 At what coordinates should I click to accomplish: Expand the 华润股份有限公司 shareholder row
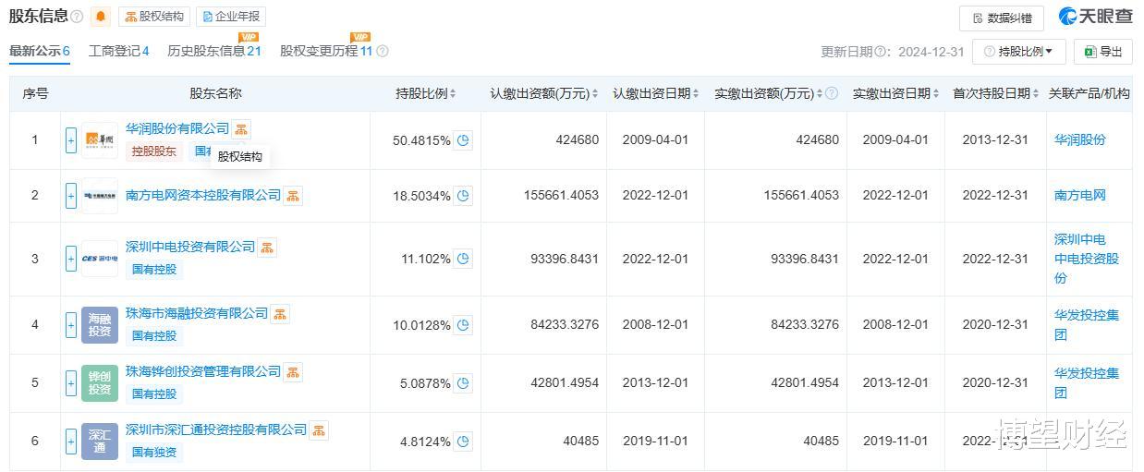71,140
